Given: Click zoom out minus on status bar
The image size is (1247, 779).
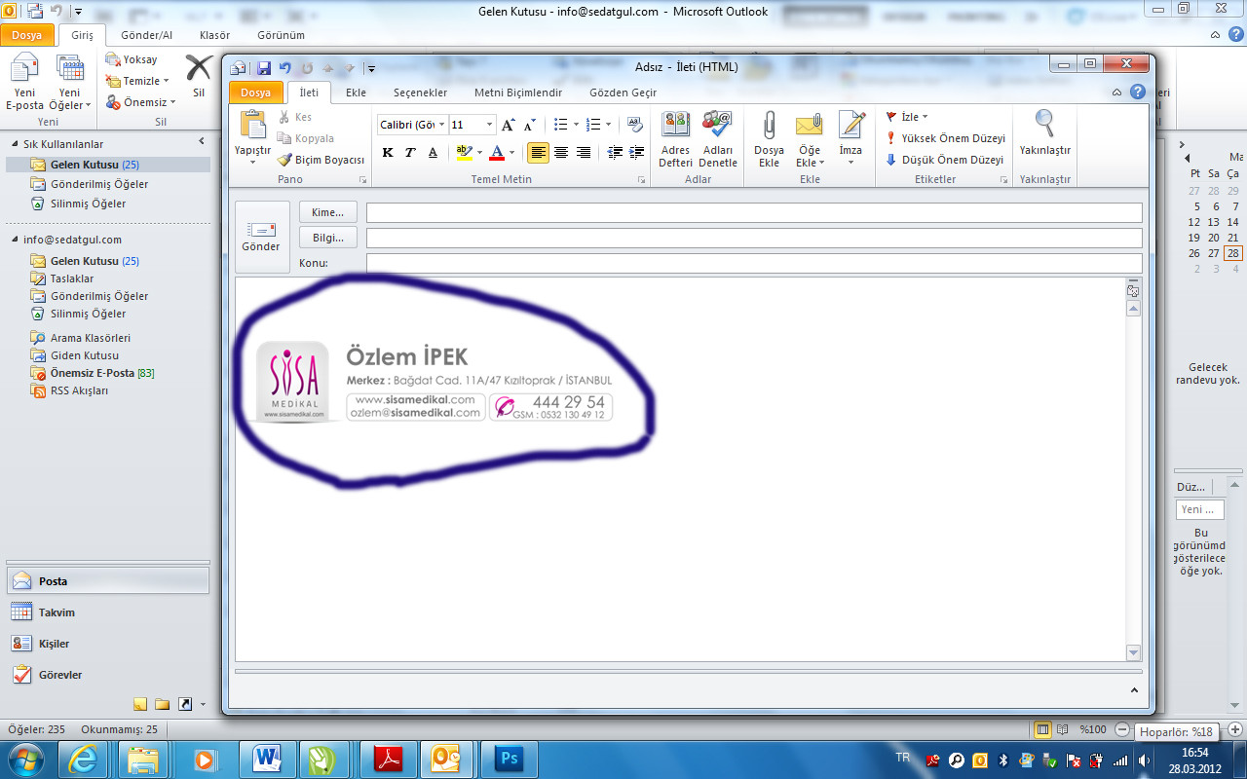Looking at the screenshot, I should pos(1121,729).
